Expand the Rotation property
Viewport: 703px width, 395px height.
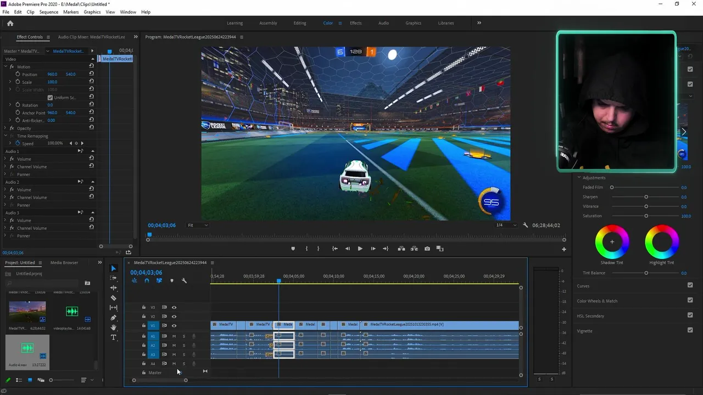coord(10,105)
